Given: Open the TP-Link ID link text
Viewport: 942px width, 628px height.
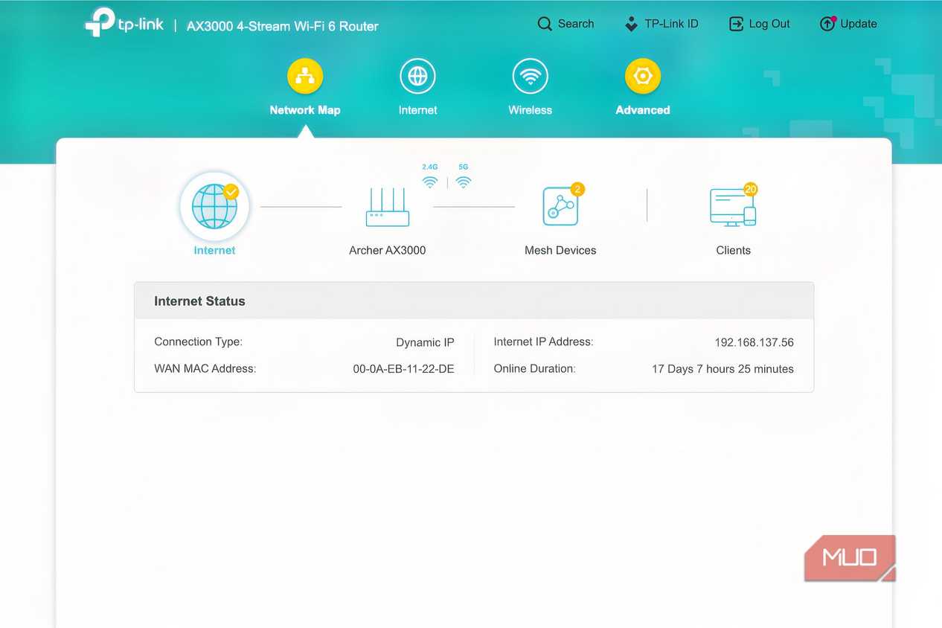Looking at the screenshot, I should (671, 24).
